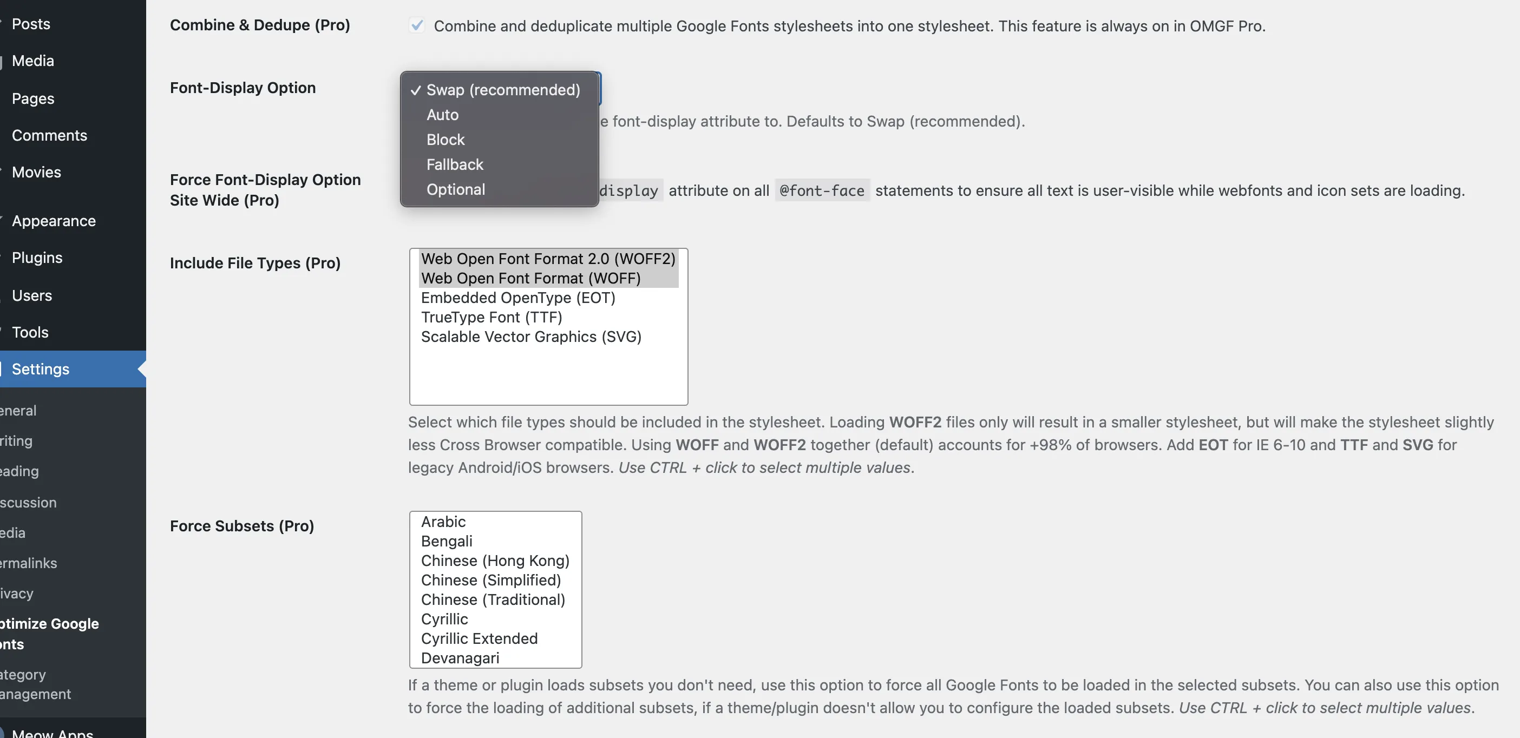Select Embedded OpenType (EOT) file type
The height and width of the screenshot is (738, 1520).
(x=517, y=298)
